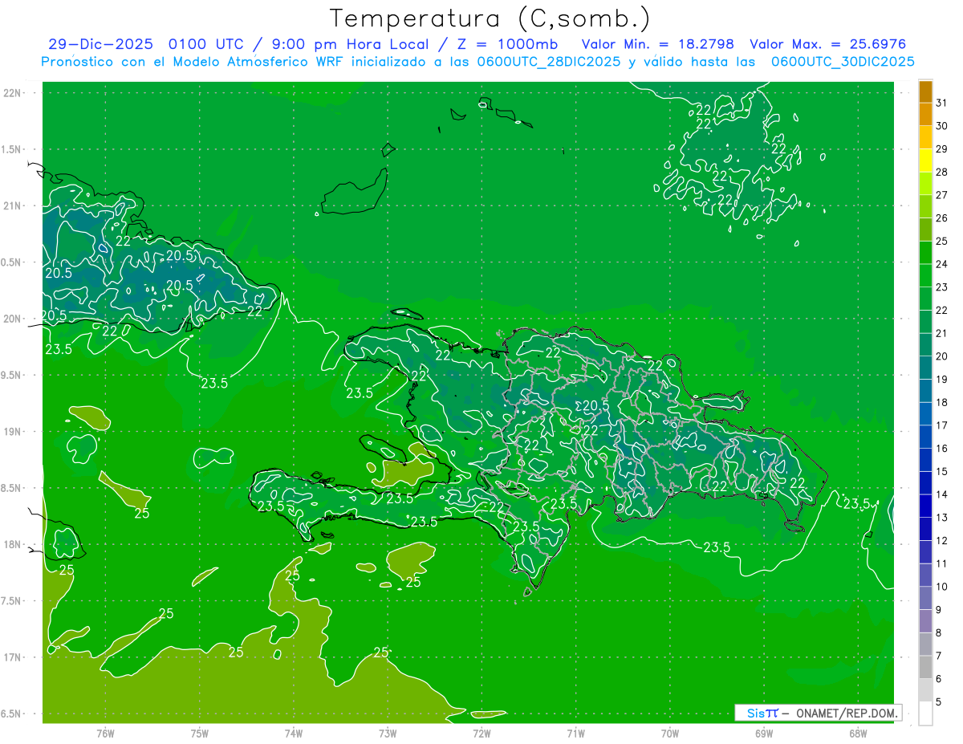Click the "Temperatura (C,somb.)" map title

pyautogui.click(x=490, y=18)
